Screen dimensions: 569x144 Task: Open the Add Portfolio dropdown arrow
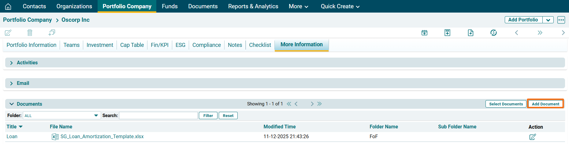click(x=548, y=20)
